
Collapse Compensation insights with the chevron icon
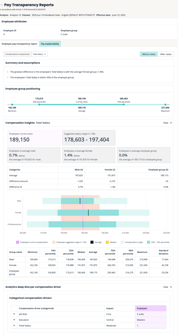tap(171, 123)
